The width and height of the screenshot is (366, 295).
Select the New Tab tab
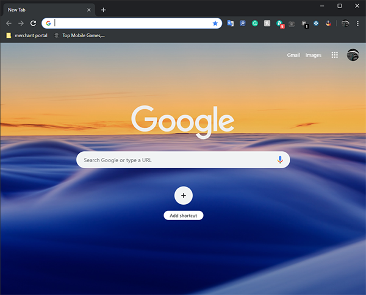[x=43, y=10]
